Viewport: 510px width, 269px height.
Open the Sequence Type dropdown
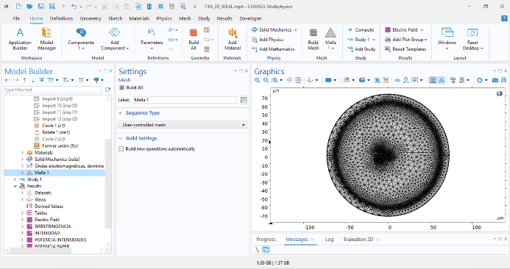tap(183, 125)
